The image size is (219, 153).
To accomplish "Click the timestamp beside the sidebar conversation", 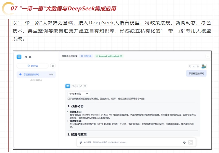I will click(51, 75).
